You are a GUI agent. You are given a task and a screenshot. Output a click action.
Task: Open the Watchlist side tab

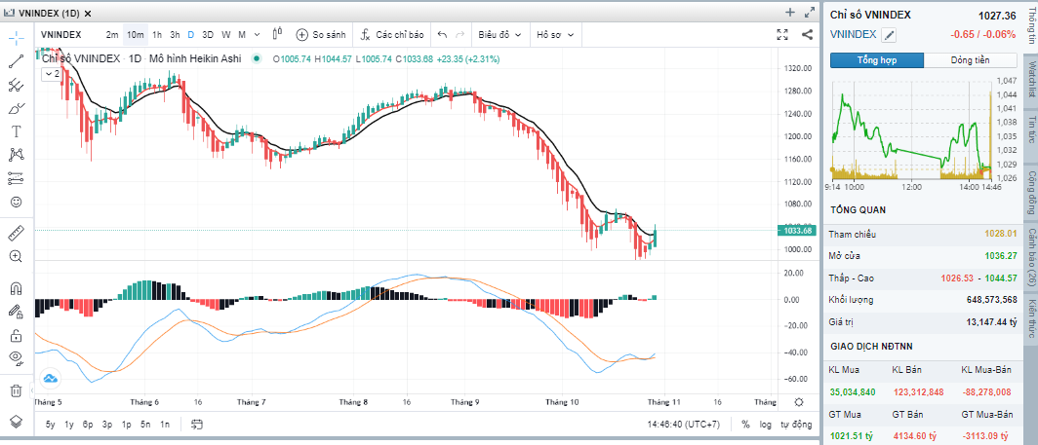1030,79
